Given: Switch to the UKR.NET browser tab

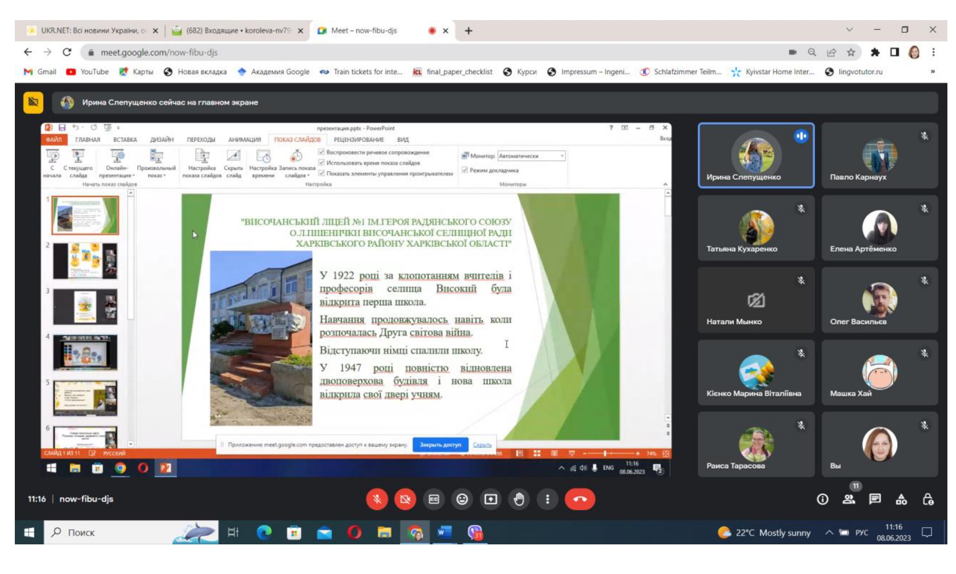Looking at the screenshot, I should 94,31.
